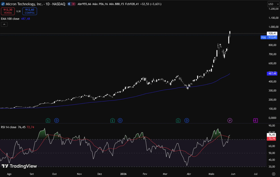Click the 487,48 EMA price axis label

(x=272, y=73)
